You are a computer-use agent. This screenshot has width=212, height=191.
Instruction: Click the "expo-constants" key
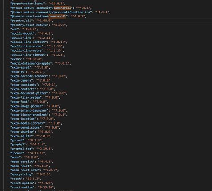click(24, 85)
